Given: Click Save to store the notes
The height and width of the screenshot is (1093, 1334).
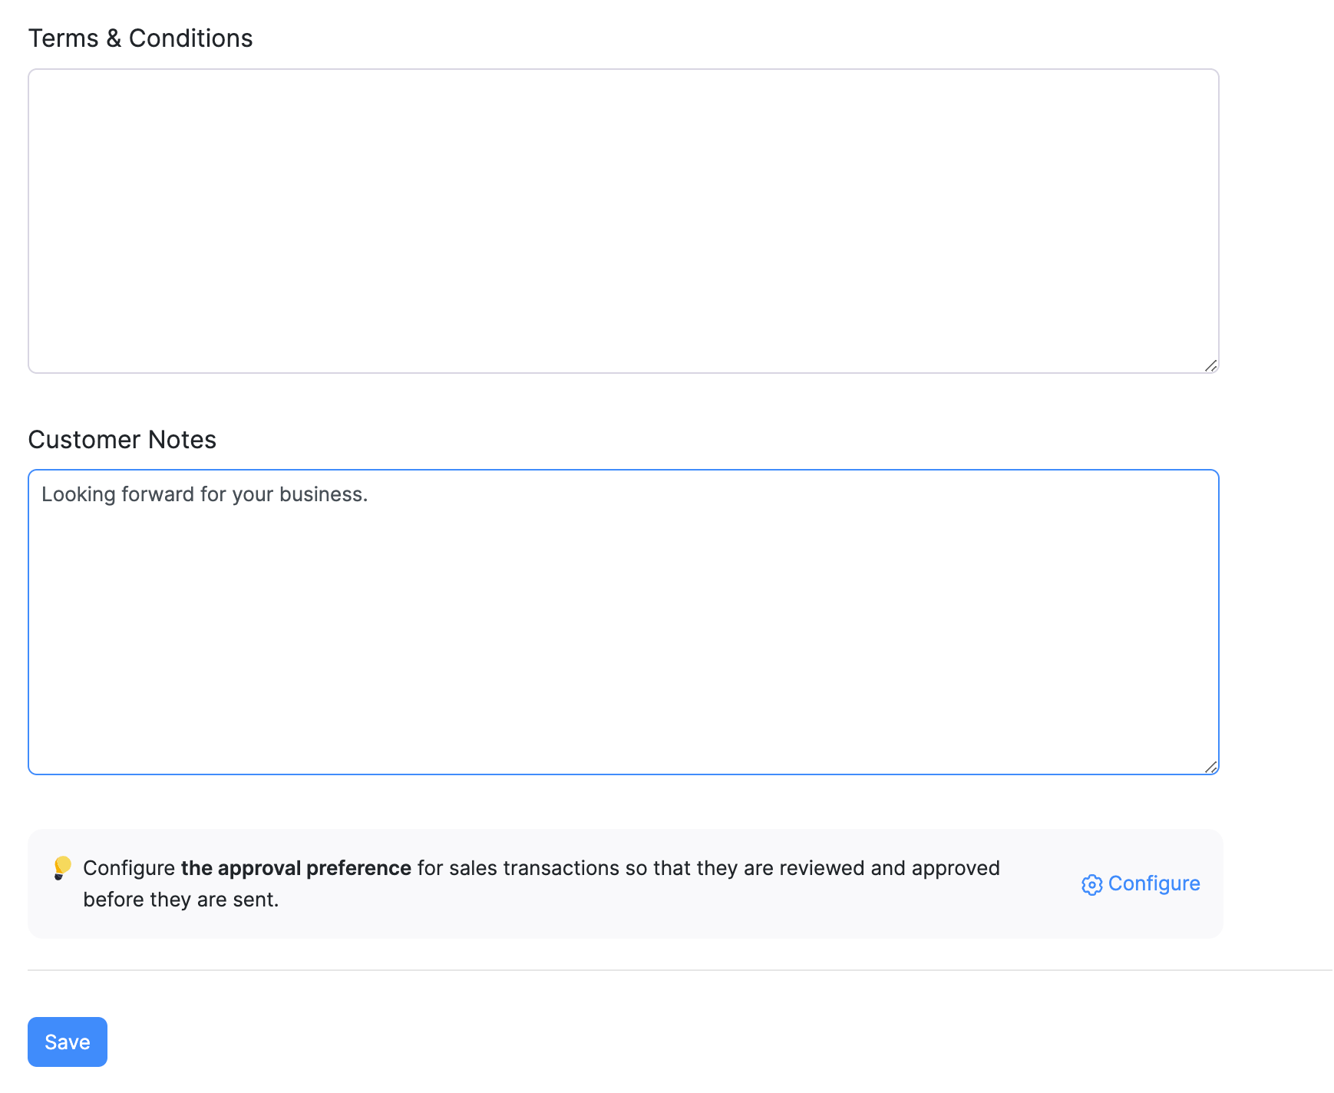Looking at the screenshot, I should click(x=67, y=1042).
